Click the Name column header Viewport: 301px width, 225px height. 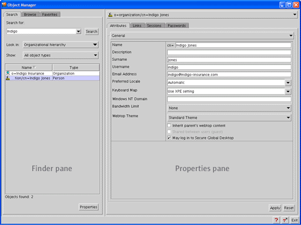(29, 67)
